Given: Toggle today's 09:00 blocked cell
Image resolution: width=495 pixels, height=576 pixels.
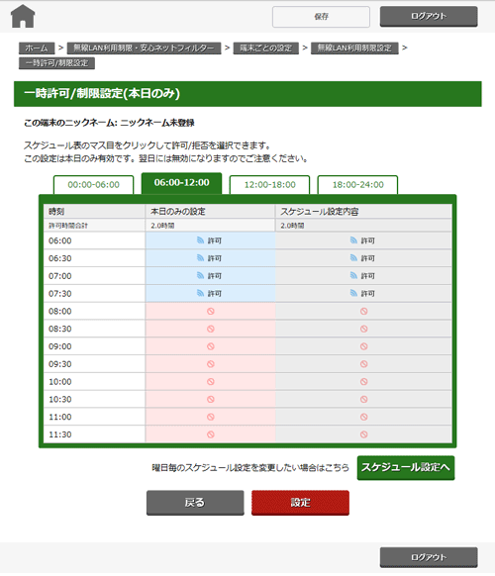Looking at the screenshot, I should tap(210, 346).
